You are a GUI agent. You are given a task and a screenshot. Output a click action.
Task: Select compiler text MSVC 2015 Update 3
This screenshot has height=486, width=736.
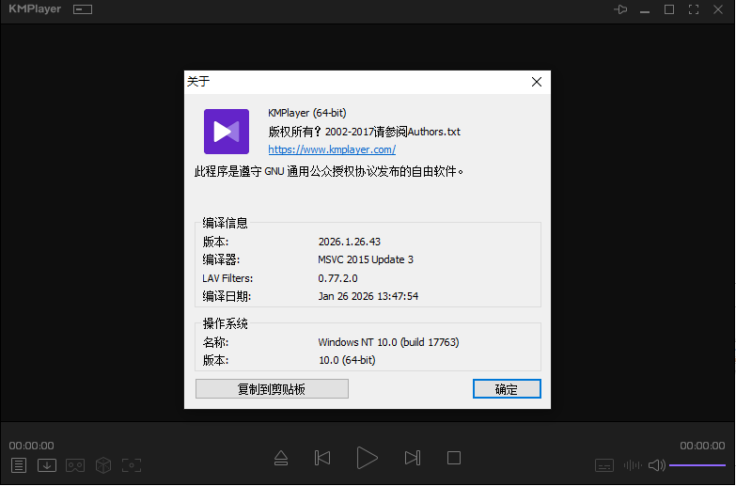tap(366, 259)
